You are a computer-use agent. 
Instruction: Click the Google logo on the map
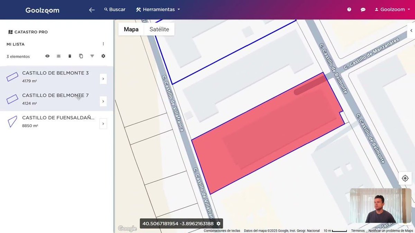[127, 229]
